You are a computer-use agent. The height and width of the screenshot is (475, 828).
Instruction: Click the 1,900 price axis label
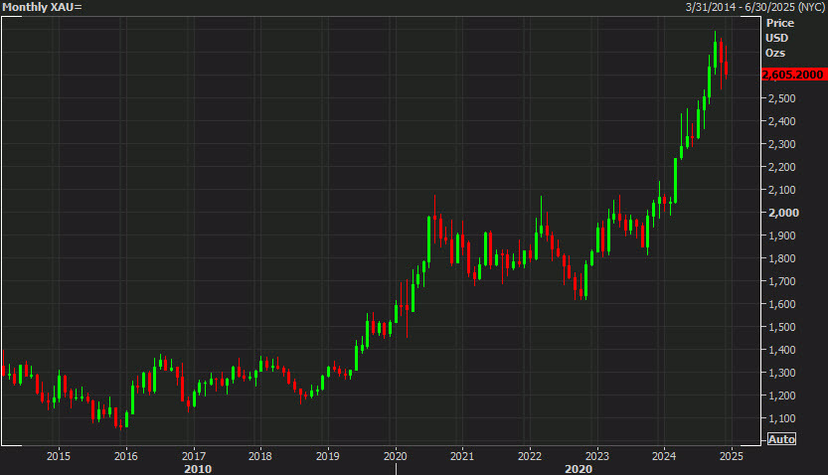tap(781, 236)
